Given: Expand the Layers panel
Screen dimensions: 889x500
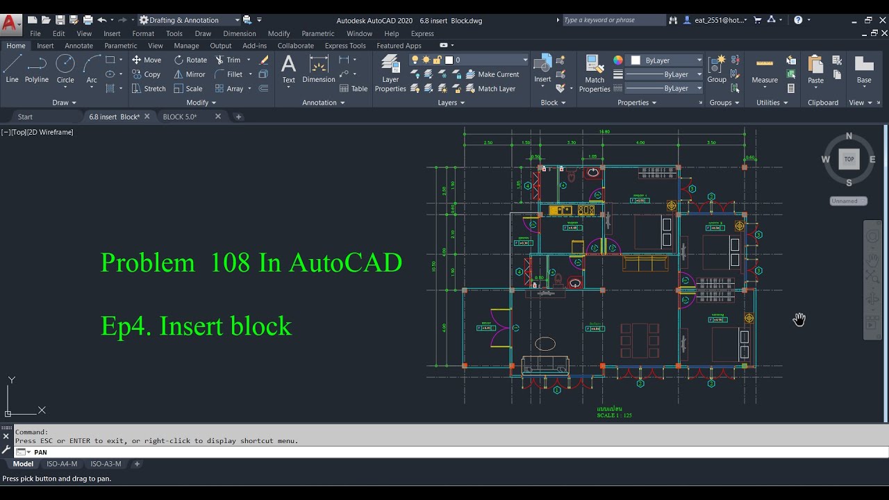Looking at the screenshot, I should [x=451, y=103].
